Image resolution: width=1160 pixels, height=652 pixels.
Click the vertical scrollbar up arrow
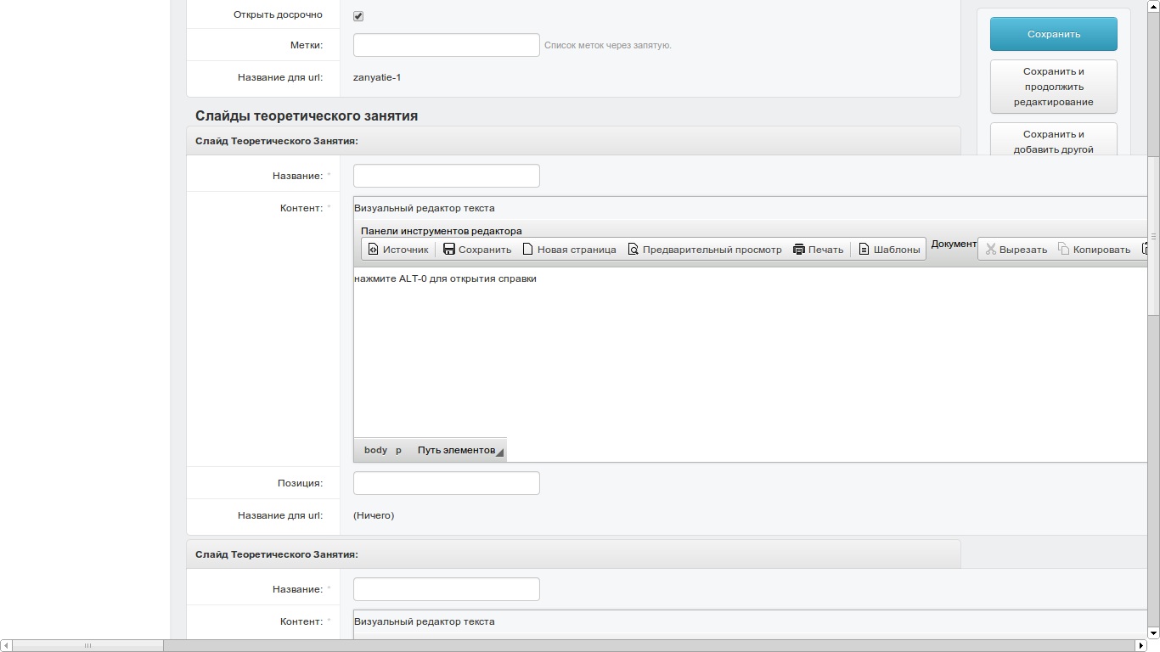point(1153,6)
